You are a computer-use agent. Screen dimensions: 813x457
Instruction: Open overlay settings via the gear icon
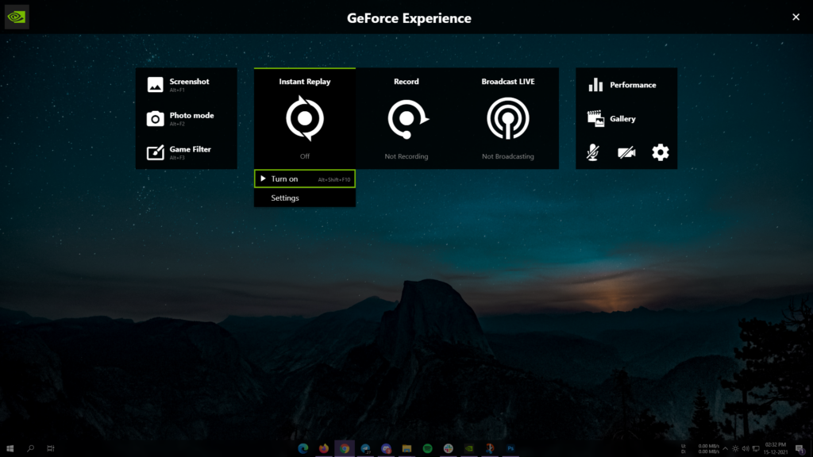pyautogui.click(x=660, y=152)
